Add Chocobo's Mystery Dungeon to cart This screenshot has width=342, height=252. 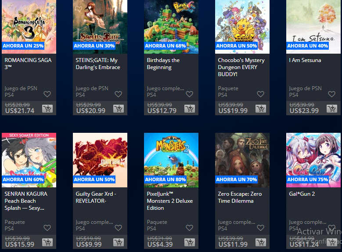coord(261,108)
